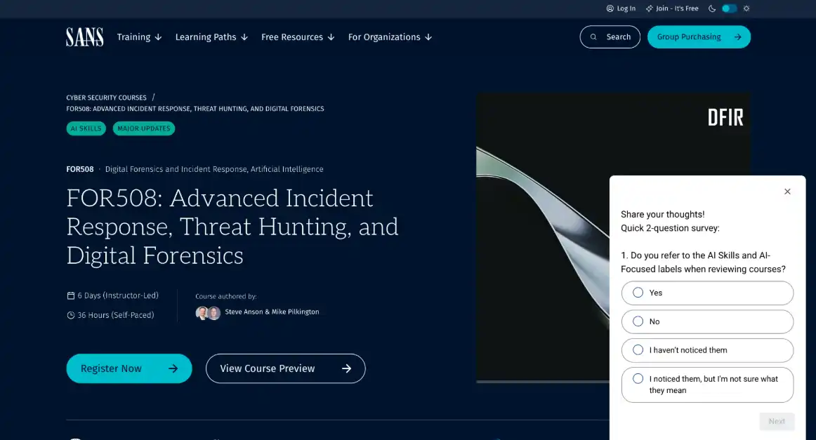This screenshot has height=440, width=816.
Task: Go to Cyber Security Courses breadcrumb
Action: pos(106,98)
